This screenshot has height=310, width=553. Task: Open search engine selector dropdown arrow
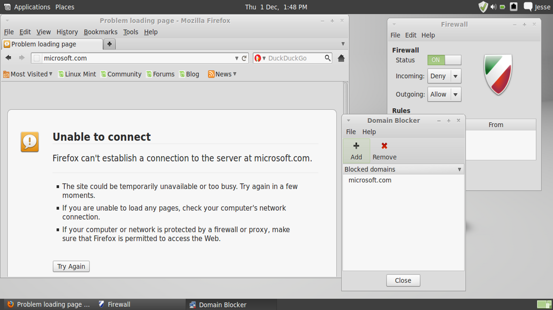pyautogui.click(x=264, y=59)
